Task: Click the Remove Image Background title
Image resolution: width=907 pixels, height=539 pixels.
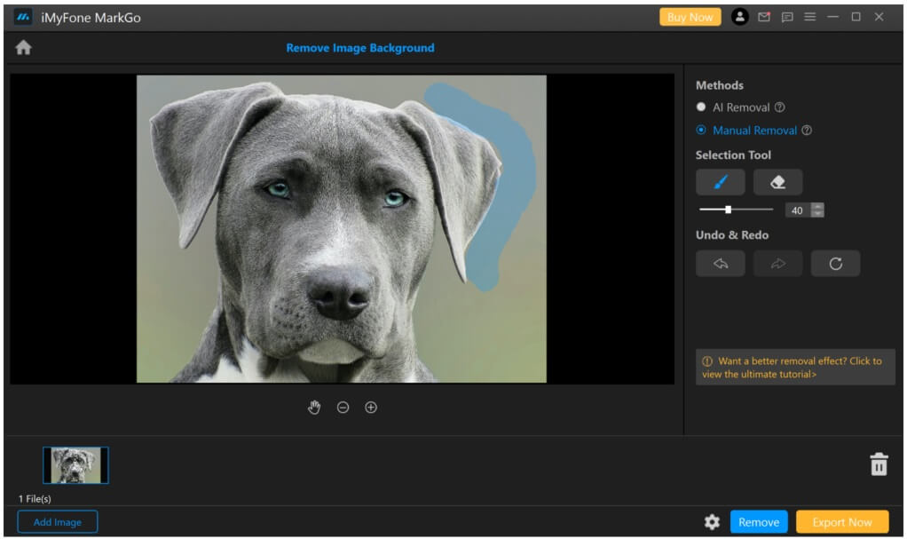Action: pyautogui.click(x=359, y=48)
